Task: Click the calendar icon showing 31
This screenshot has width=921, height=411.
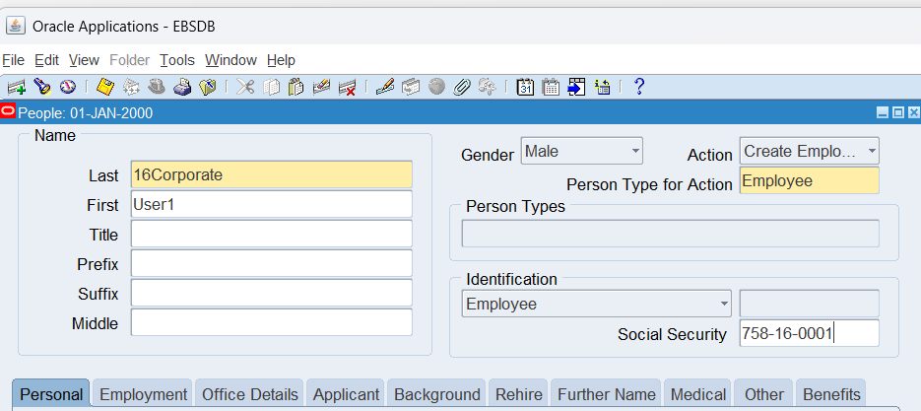Action: [x=526, y=88]
